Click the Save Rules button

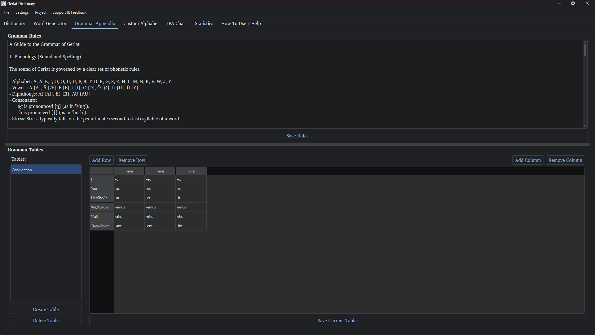click(x=297, y=136)
